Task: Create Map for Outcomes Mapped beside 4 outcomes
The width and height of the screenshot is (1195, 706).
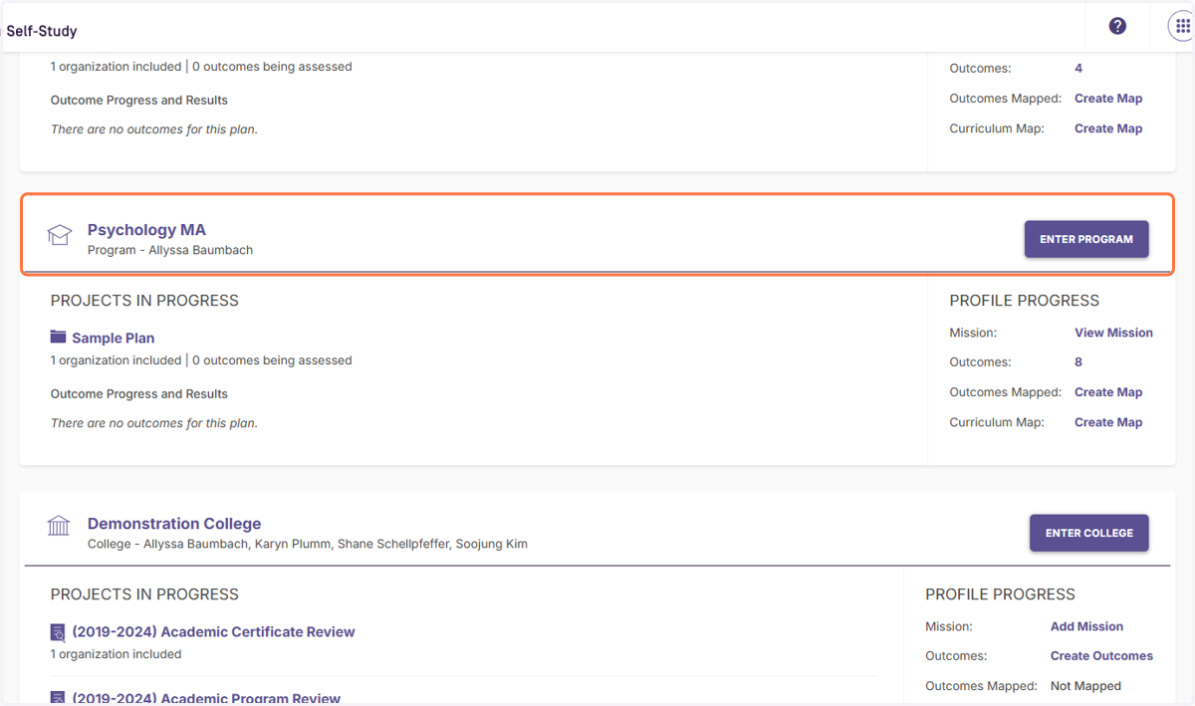Action: click(1108, 99)
